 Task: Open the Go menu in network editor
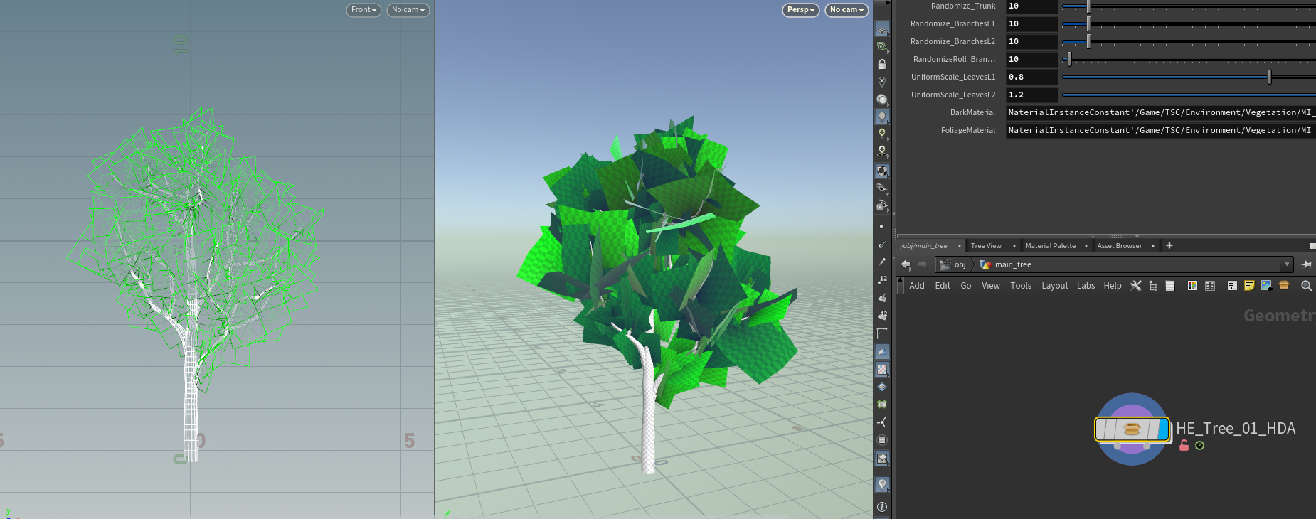966,286
